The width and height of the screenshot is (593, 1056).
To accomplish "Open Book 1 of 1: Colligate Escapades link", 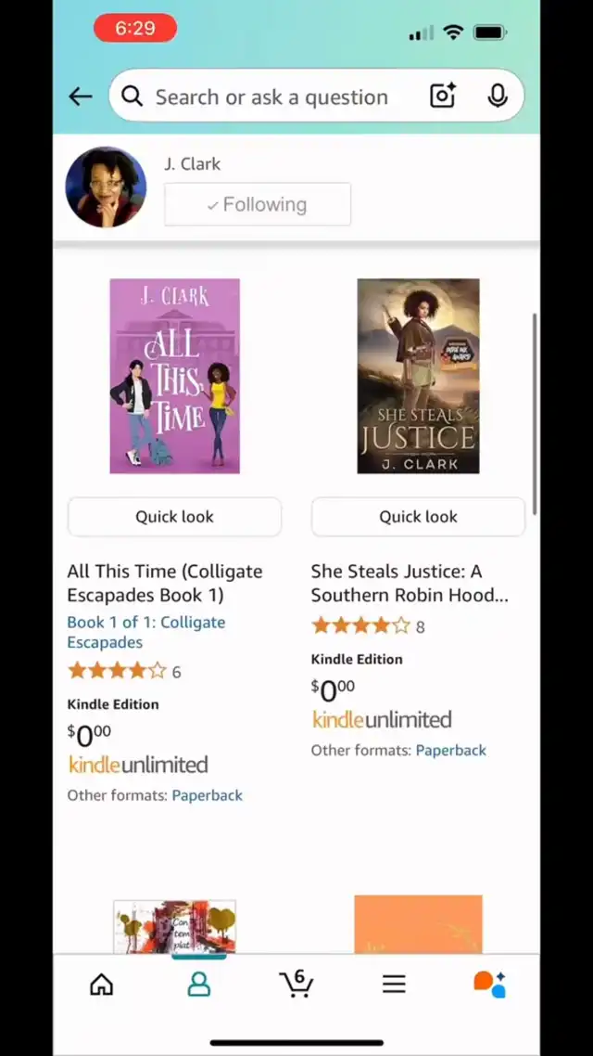I will [146, 632].
